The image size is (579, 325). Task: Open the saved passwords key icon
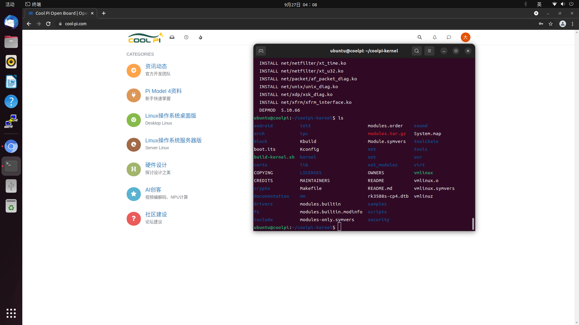(541, 24)
